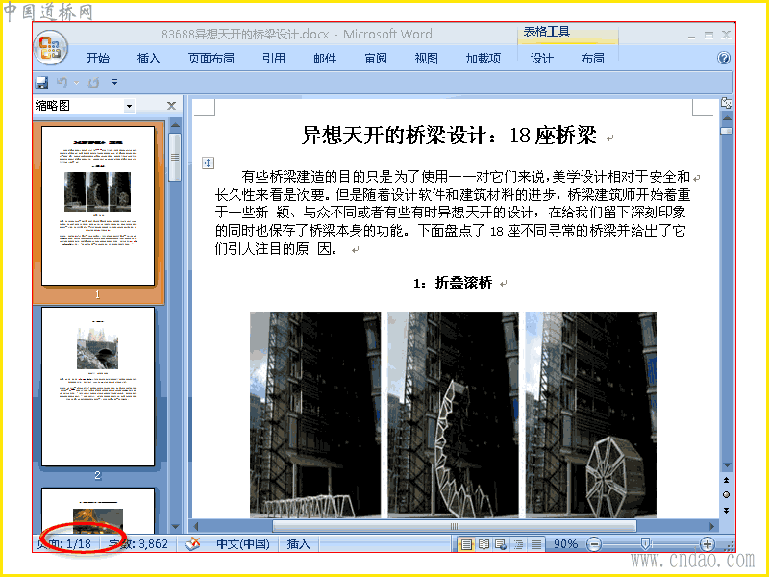Switch to Full Screen Reading view
This screenshot has width=769, height=577.
[484, 543]
